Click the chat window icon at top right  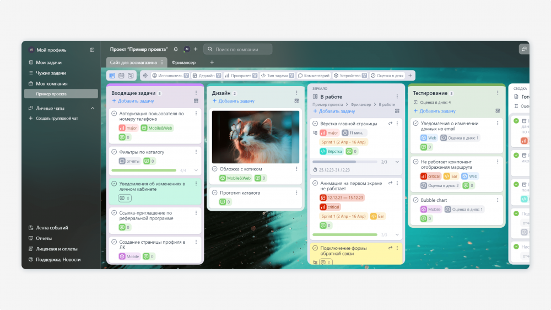pyautogui.click(x=524, y=49)
